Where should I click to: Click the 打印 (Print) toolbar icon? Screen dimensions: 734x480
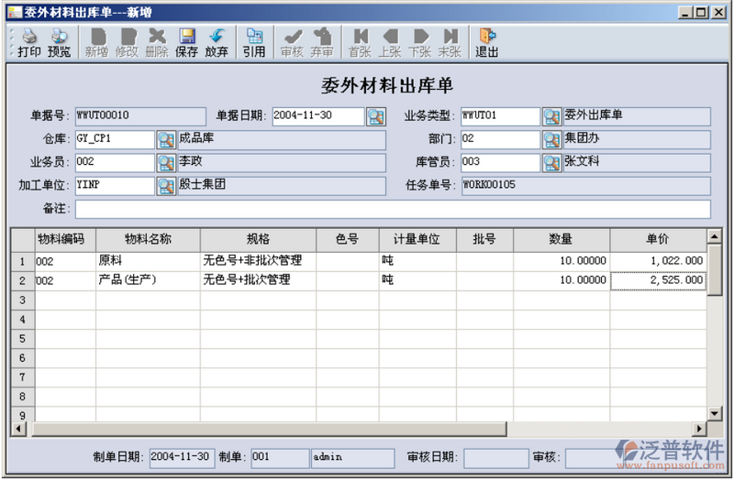[x=29, y=42]
